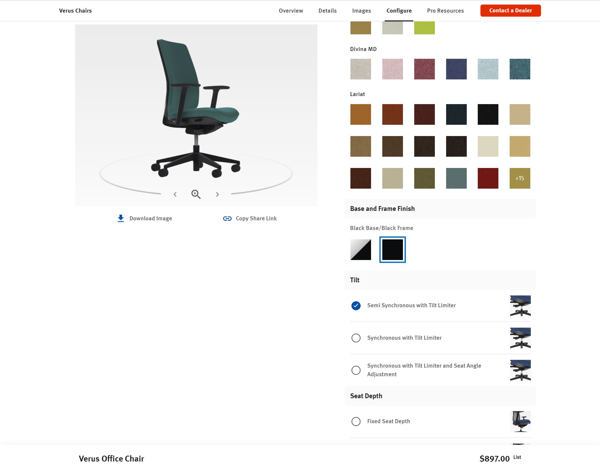Viewport: 600px width, 472px height.
Task: Open Fixed Seat Depth thumbnail image
Action: pos(520,422)
